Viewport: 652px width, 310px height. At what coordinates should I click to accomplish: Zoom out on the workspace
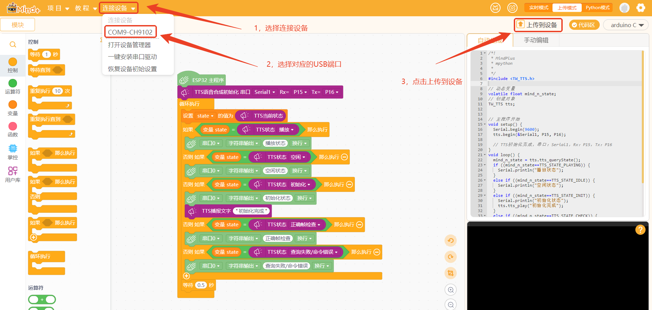pyautogui.click(x=451, y=305)
